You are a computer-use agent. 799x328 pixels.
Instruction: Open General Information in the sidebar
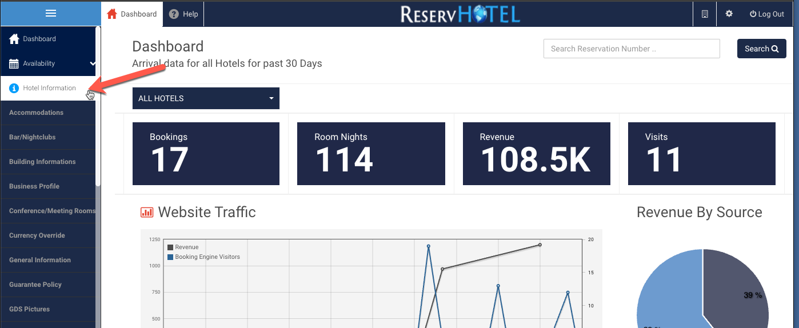tap(48, 260)
